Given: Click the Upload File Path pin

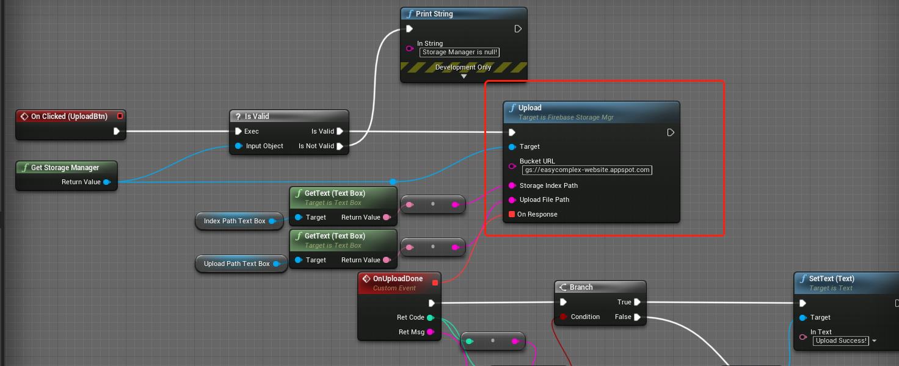Looking at the screenshot, I should coord(512,199).
